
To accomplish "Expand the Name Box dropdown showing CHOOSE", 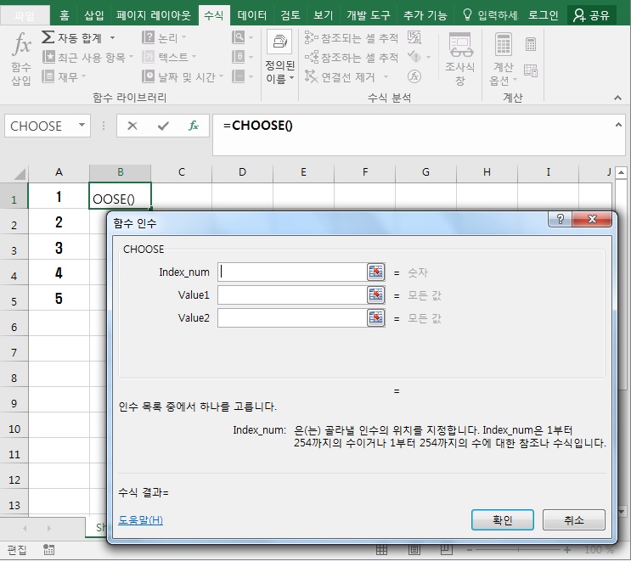I will (x=82, y=125).
